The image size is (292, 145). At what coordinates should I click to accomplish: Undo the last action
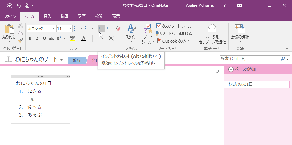(x=19, y=5)
